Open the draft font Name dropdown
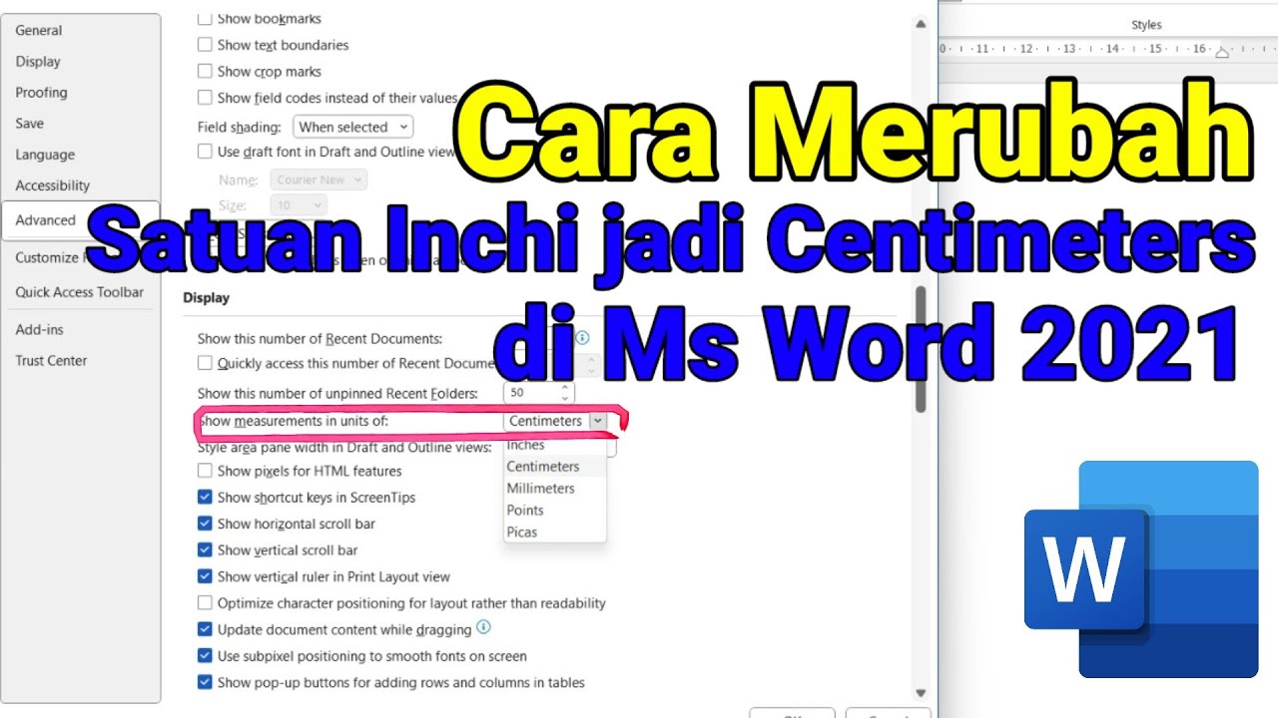The width and height of the screenshot is (1278, 718). [319, 179]
